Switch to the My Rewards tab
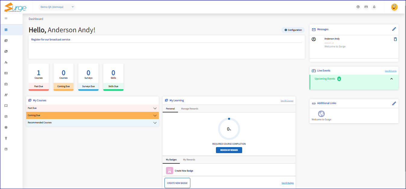This screenshot has width=406, height=189. 190,160
